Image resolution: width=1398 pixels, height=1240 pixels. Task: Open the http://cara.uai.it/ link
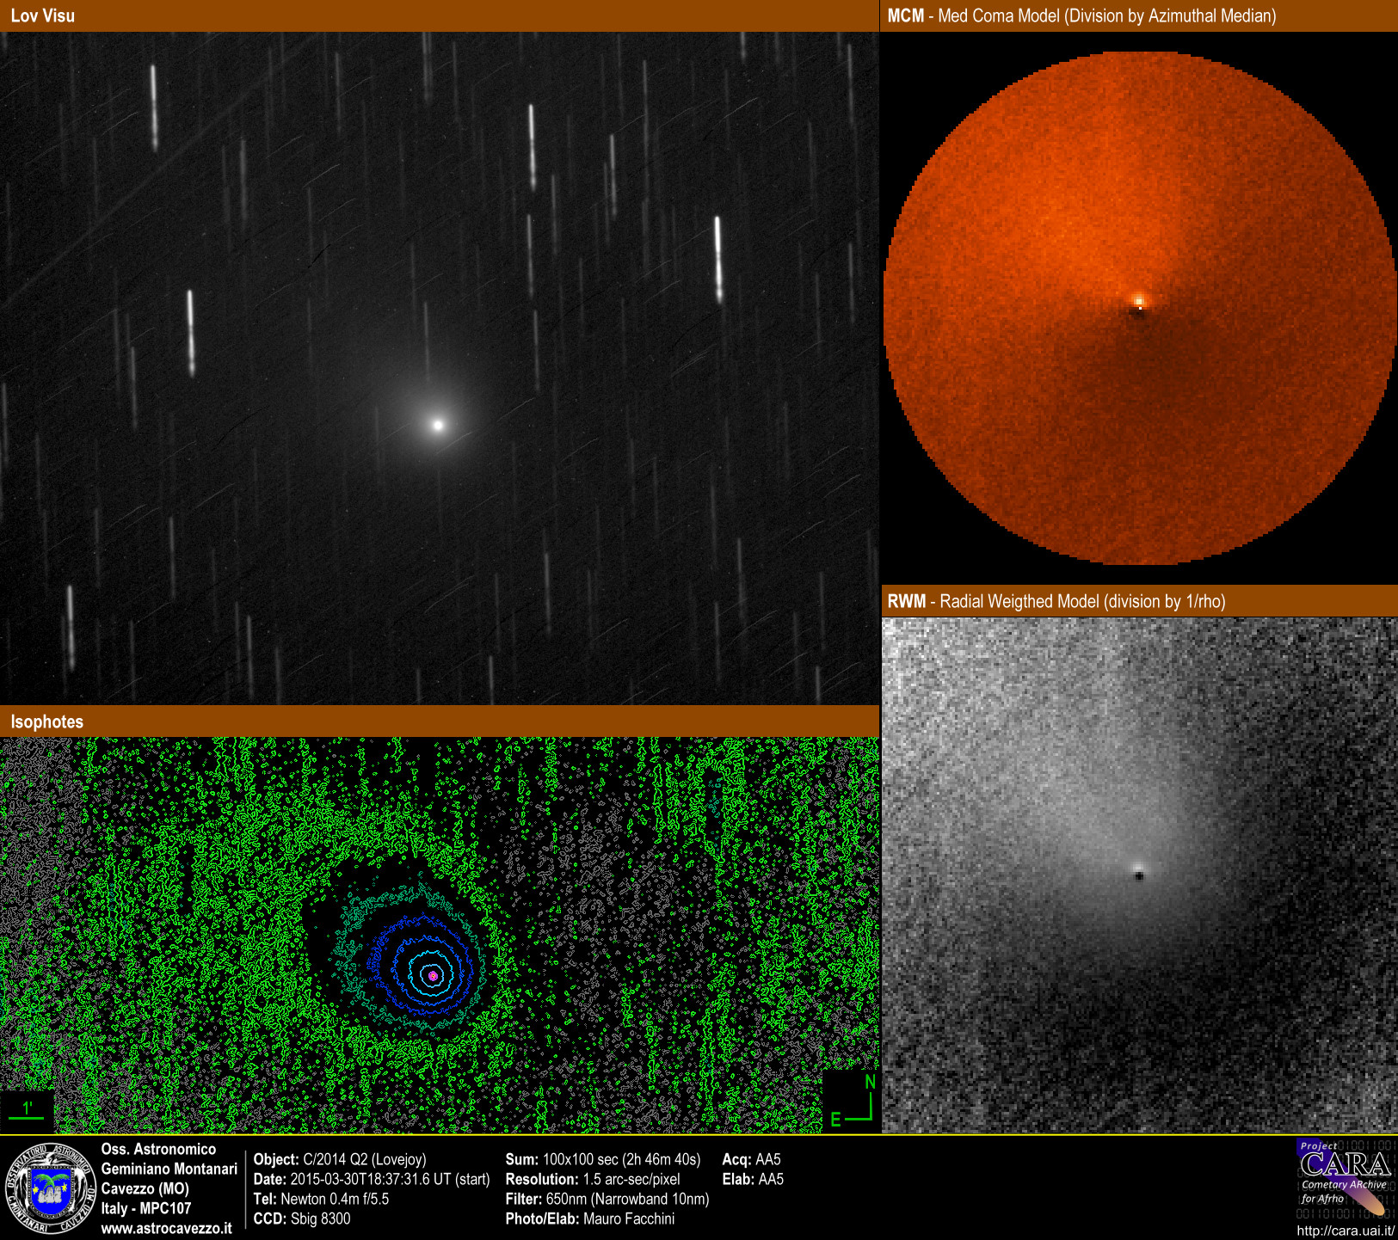click(1345, 1231)
